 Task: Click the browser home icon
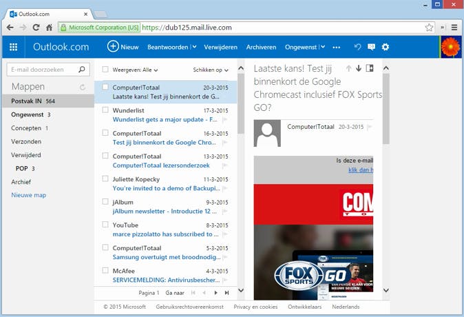[x=49, y=28]
